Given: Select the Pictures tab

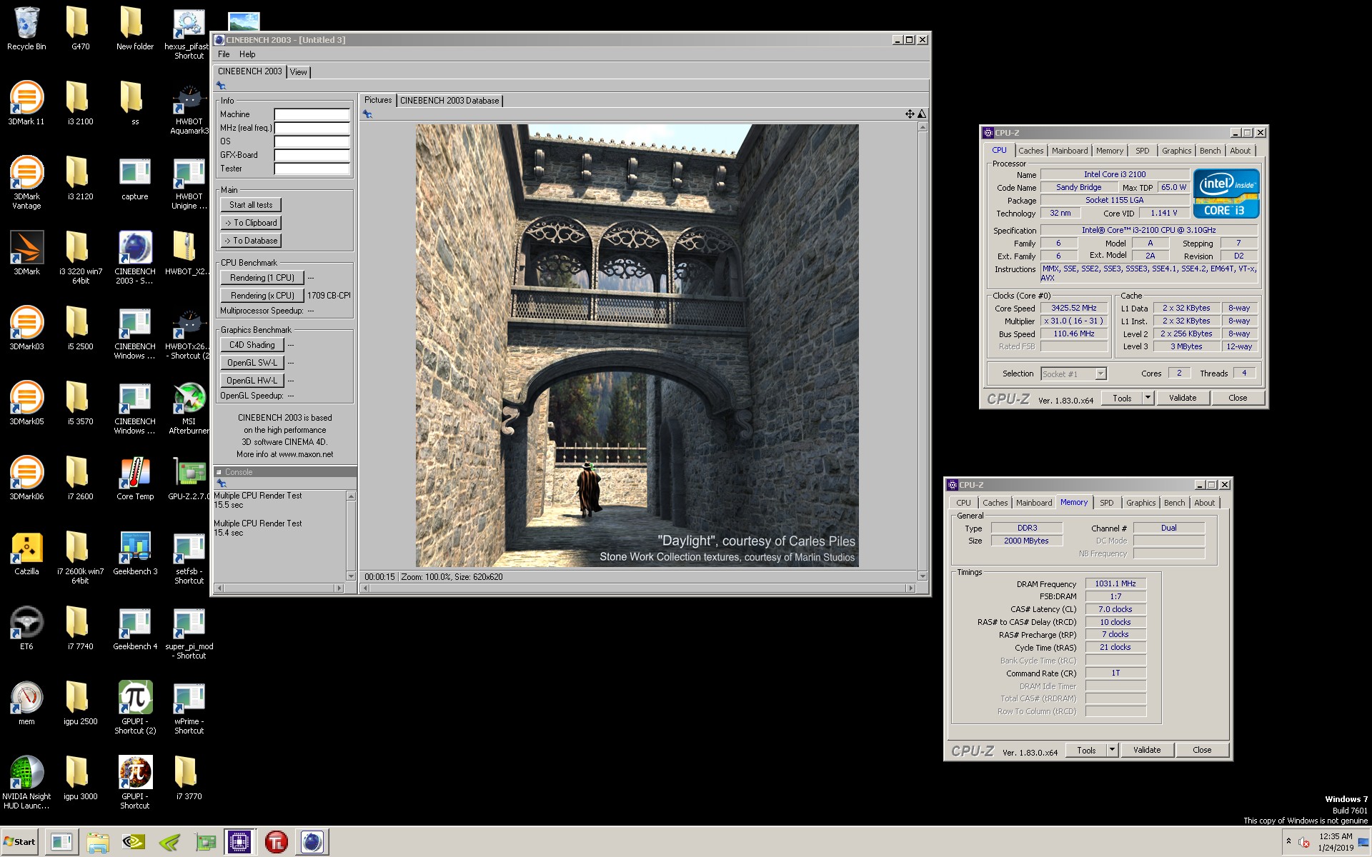Looking at the screenshot, I should 378,100.
